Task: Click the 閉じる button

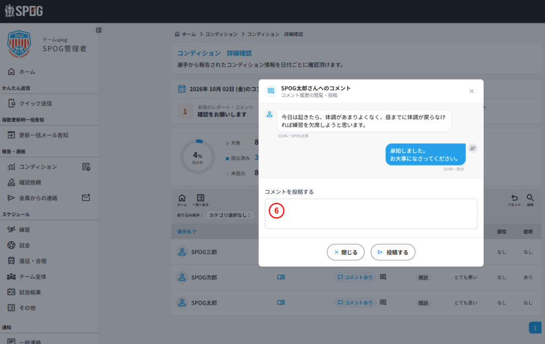Action: click(345, 252)
